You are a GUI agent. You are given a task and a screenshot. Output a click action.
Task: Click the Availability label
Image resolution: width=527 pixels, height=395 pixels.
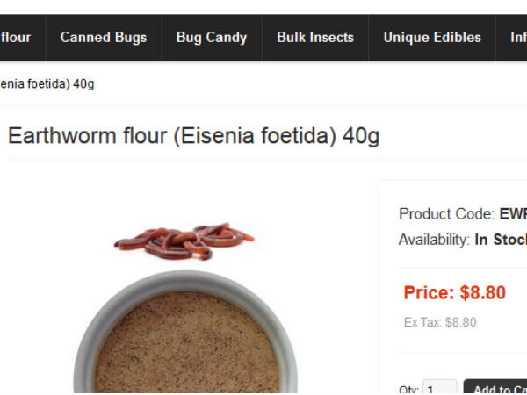(434, 240)
